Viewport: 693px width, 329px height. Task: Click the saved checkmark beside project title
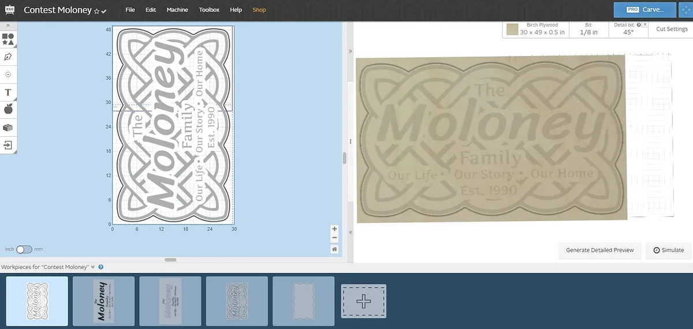pyautogui.click(x=104, y=11)
